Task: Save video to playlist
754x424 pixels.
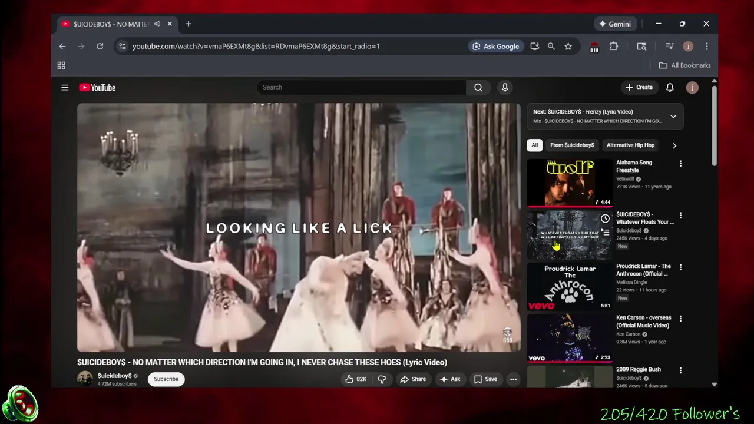Action: click(x=486, y=379)
